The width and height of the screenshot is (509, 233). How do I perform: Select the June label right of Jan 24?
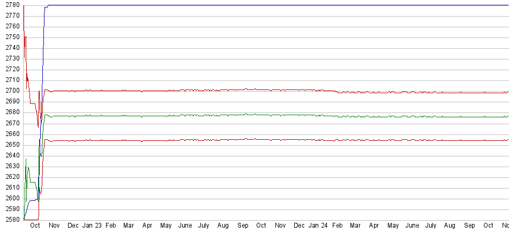[x=412, y=226]
